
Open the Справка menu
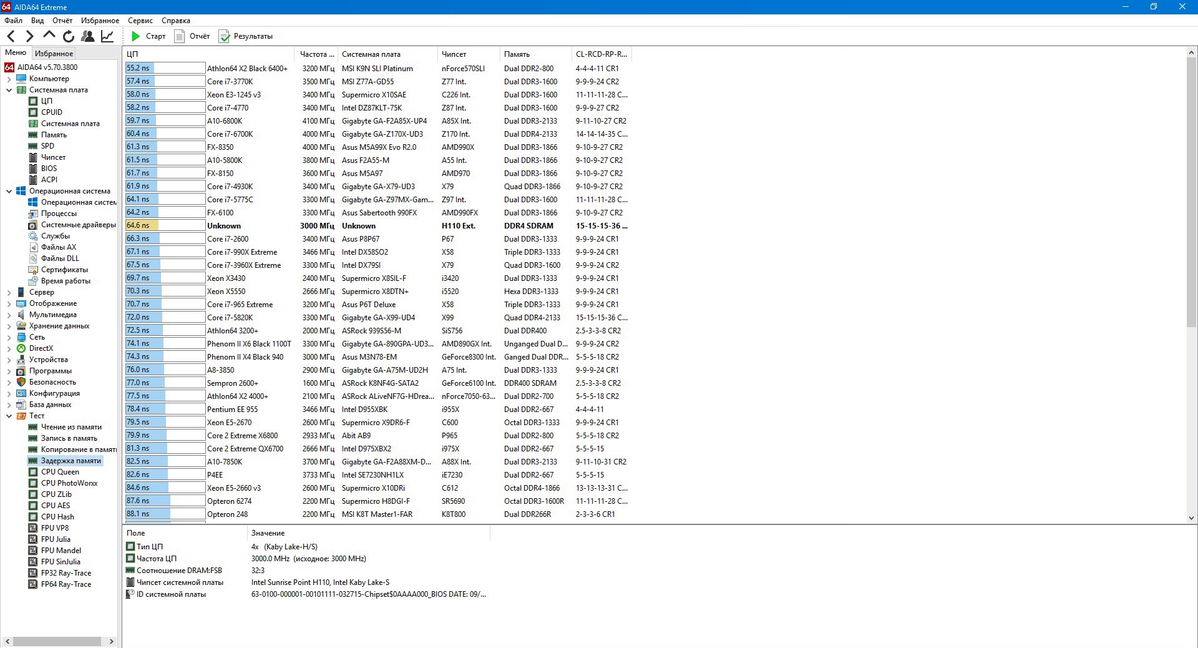tap(176, 21)
